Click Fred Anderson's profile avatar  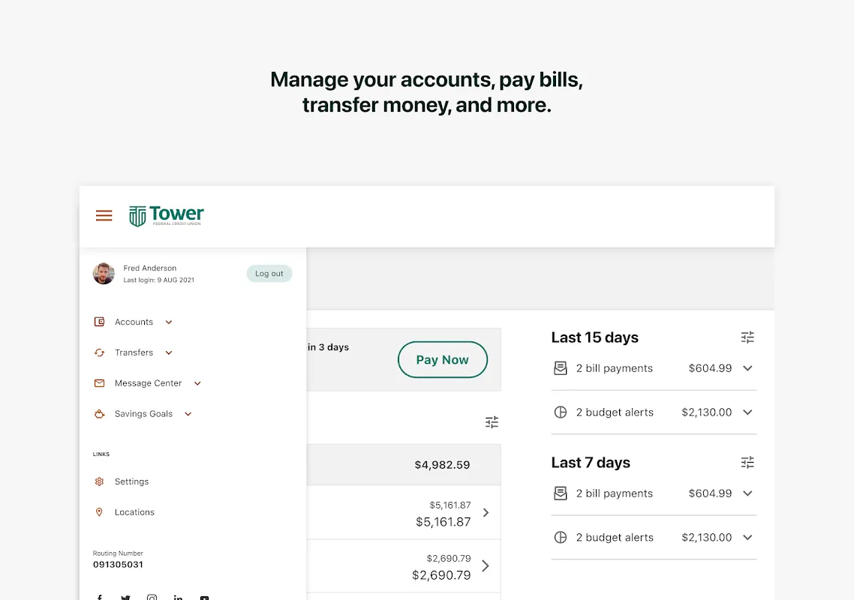(x=104, y=274)
